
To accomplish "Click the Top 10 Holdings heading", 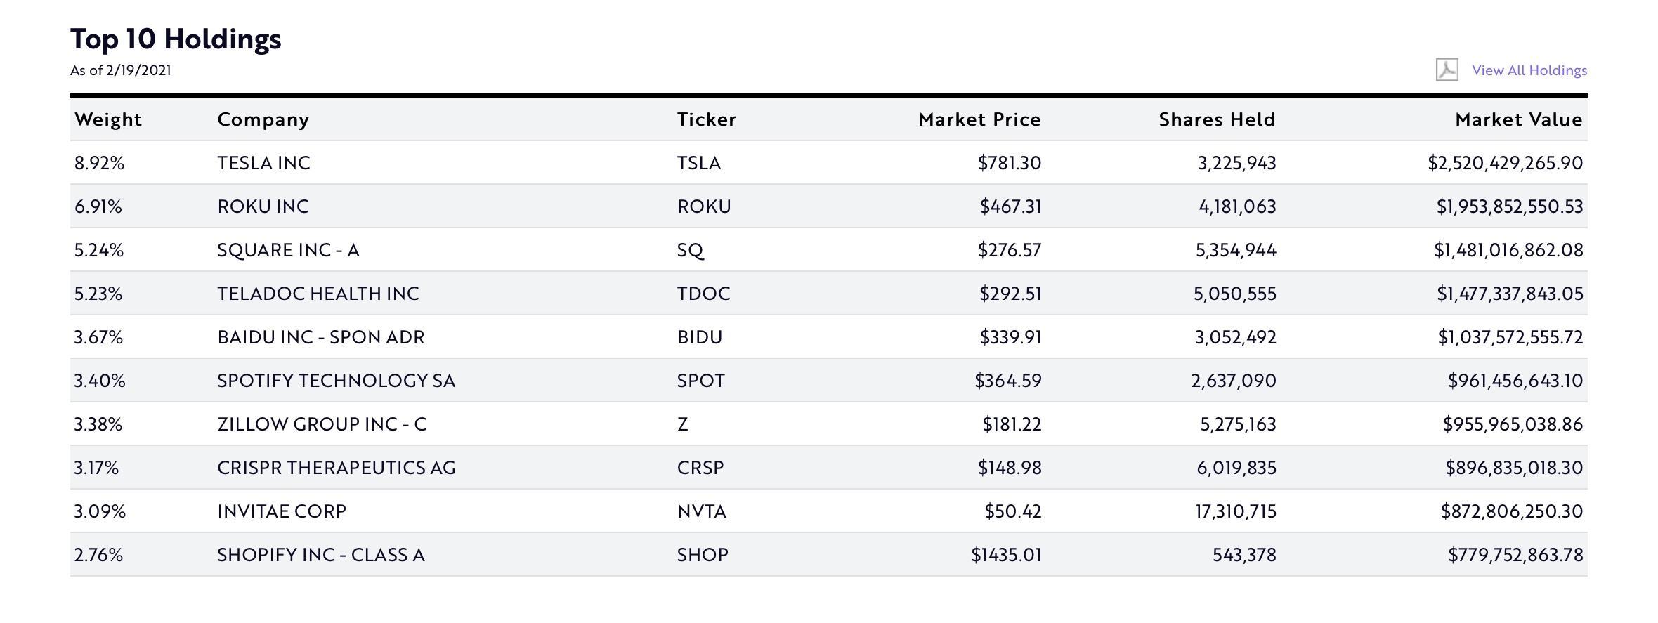I will pyautogui.click(x=176, y=39).
